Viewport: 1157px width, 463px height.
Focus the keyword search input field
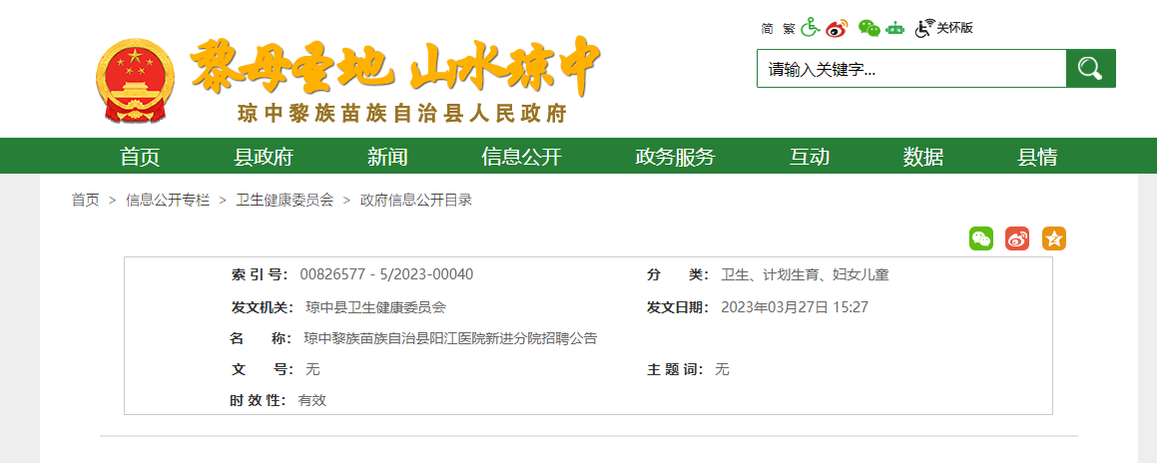(911, 69)
